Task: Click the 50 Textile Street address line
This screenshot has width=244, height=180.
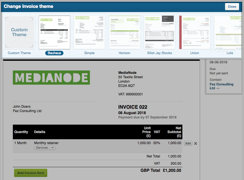Action: 130,77
